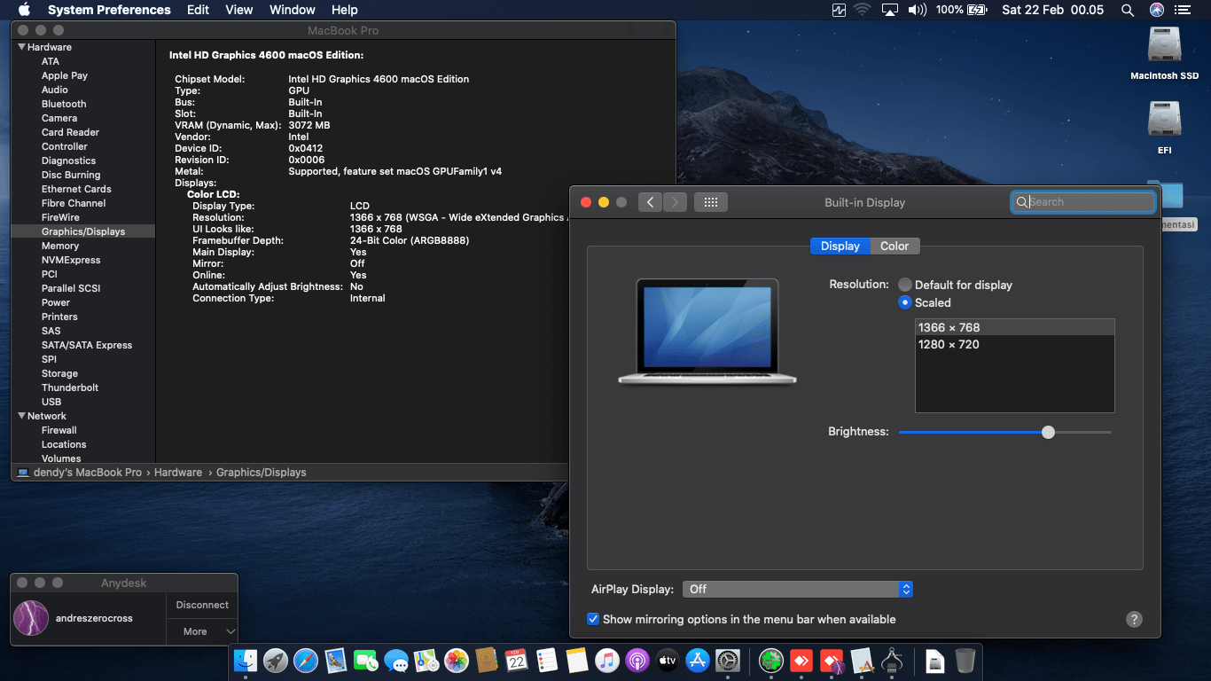The width and height of the screenshot is (1211, 681).
Task: Go back in Built-in Display preferences
Action: pos(650,202)
